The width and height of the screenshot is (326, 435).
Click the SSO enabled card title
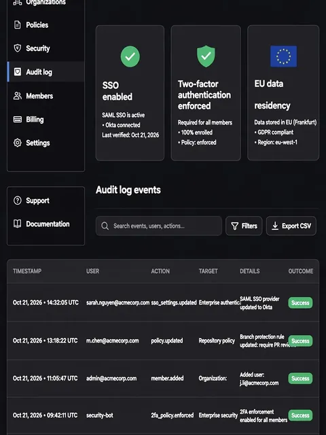[117, 91]
